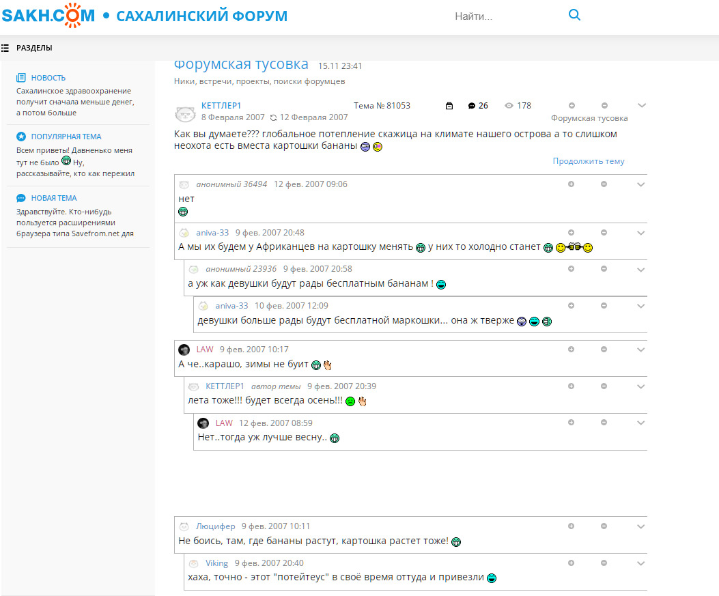
Task: Open aniva-33 profile from 9 фев. 20:48 comment
Action: [212, 232]
